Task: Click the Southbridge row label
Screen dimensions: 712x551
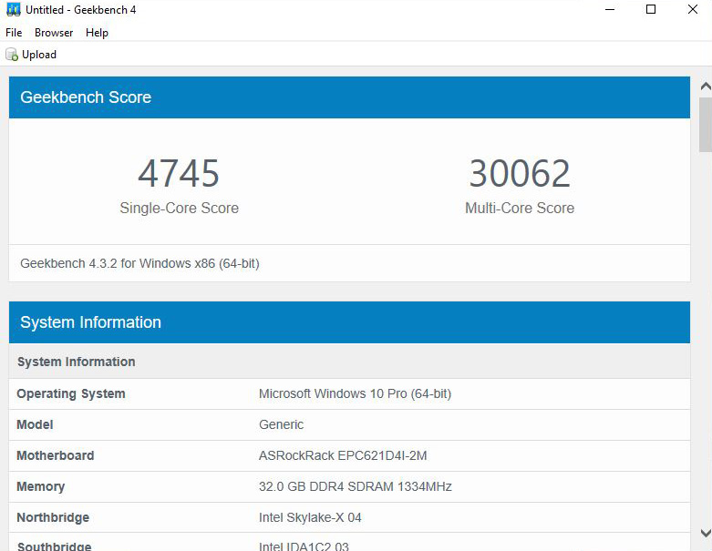Action: (x=54, y=546)
